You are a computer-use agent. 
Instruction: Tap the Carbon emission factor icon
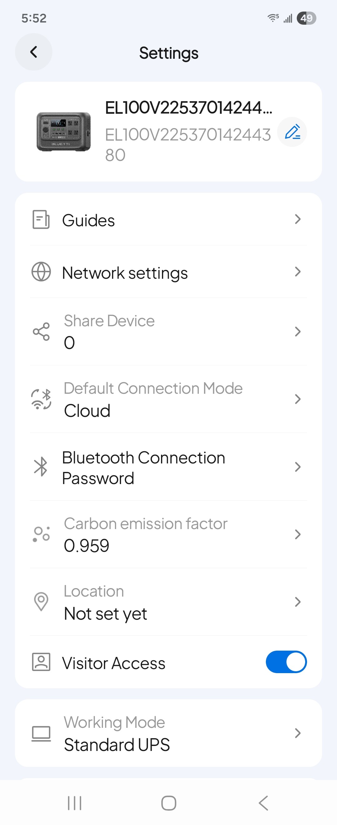click(41, 534)
